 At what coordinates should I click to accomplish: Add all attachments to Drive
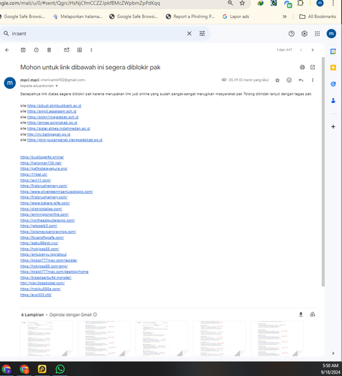click(x=313, y=314)
